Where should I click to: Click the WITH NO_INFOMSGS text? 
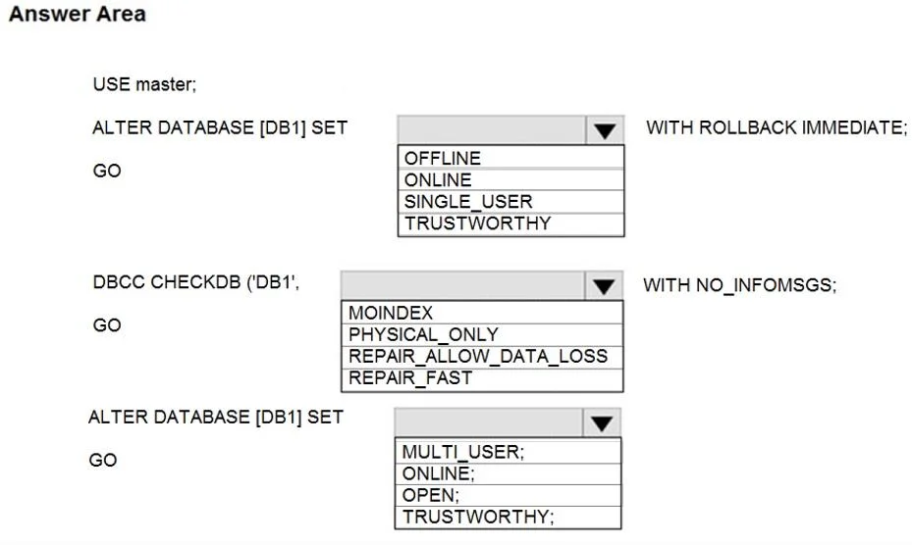(739, 285)
